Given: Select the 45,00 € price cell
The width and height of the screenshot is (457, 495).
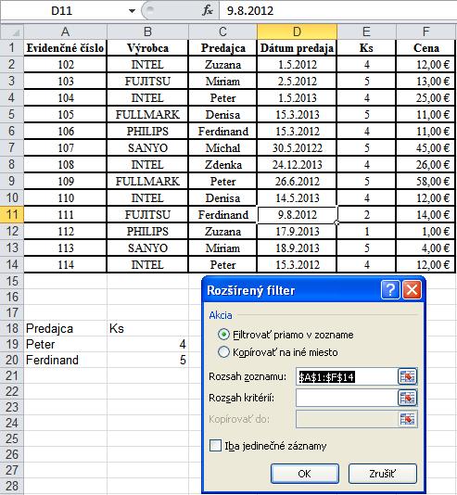Looking at the screenshot, I should (x=426, y=148).
